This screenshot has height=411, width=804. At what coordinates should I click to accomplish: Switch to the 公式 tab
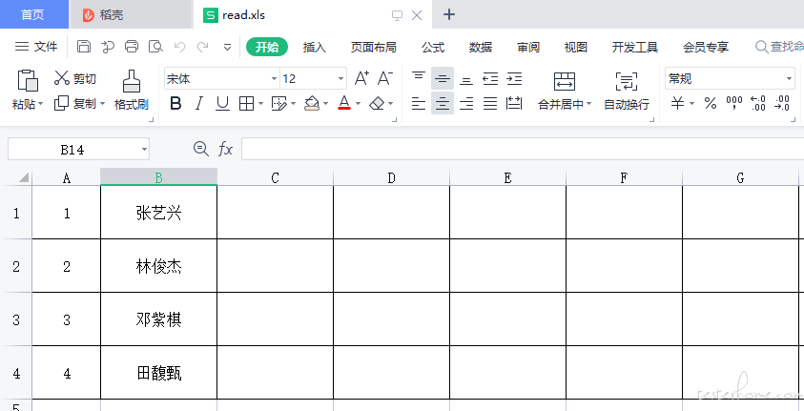pyautogui.click(x=433, y=47)
